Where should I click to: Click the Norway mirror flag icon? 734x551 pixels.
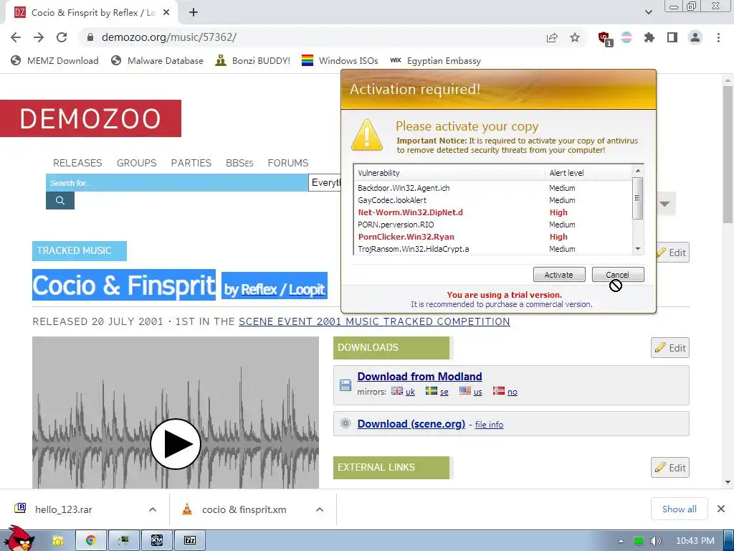[499, 391]
